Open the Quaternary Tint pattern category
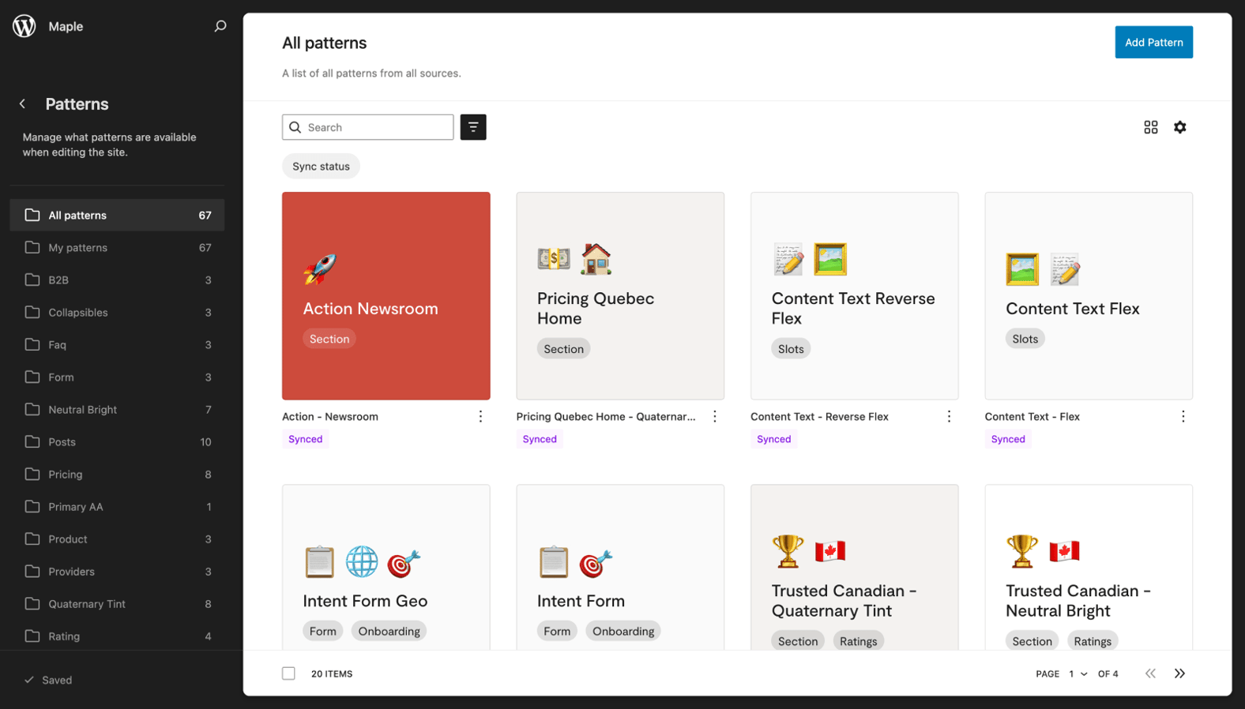 click(117, 603)
